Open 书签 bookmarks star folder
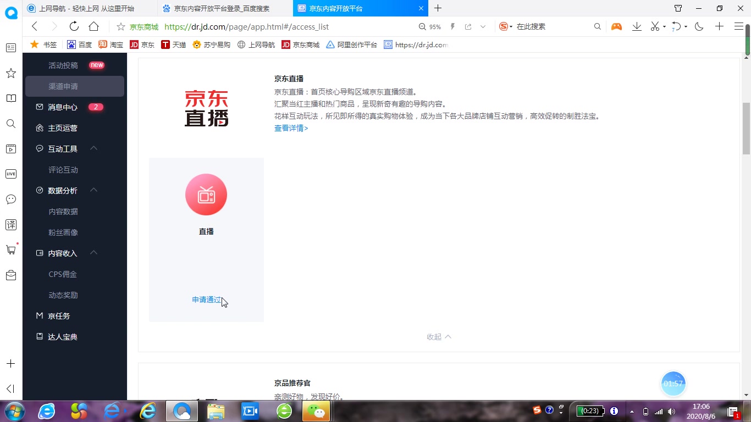Viewport: 751px width, 422px height. tap(43, 45)
